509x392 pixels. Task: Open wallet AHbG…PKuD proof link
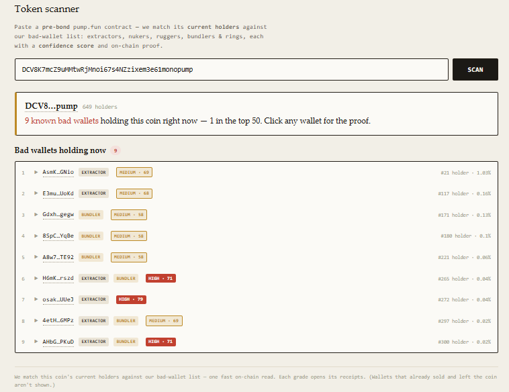58,342
